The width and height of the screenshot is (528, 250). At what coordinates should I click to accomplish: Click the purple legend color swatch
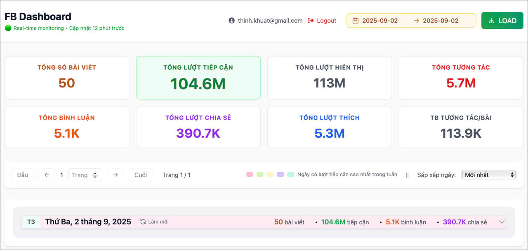280,175
